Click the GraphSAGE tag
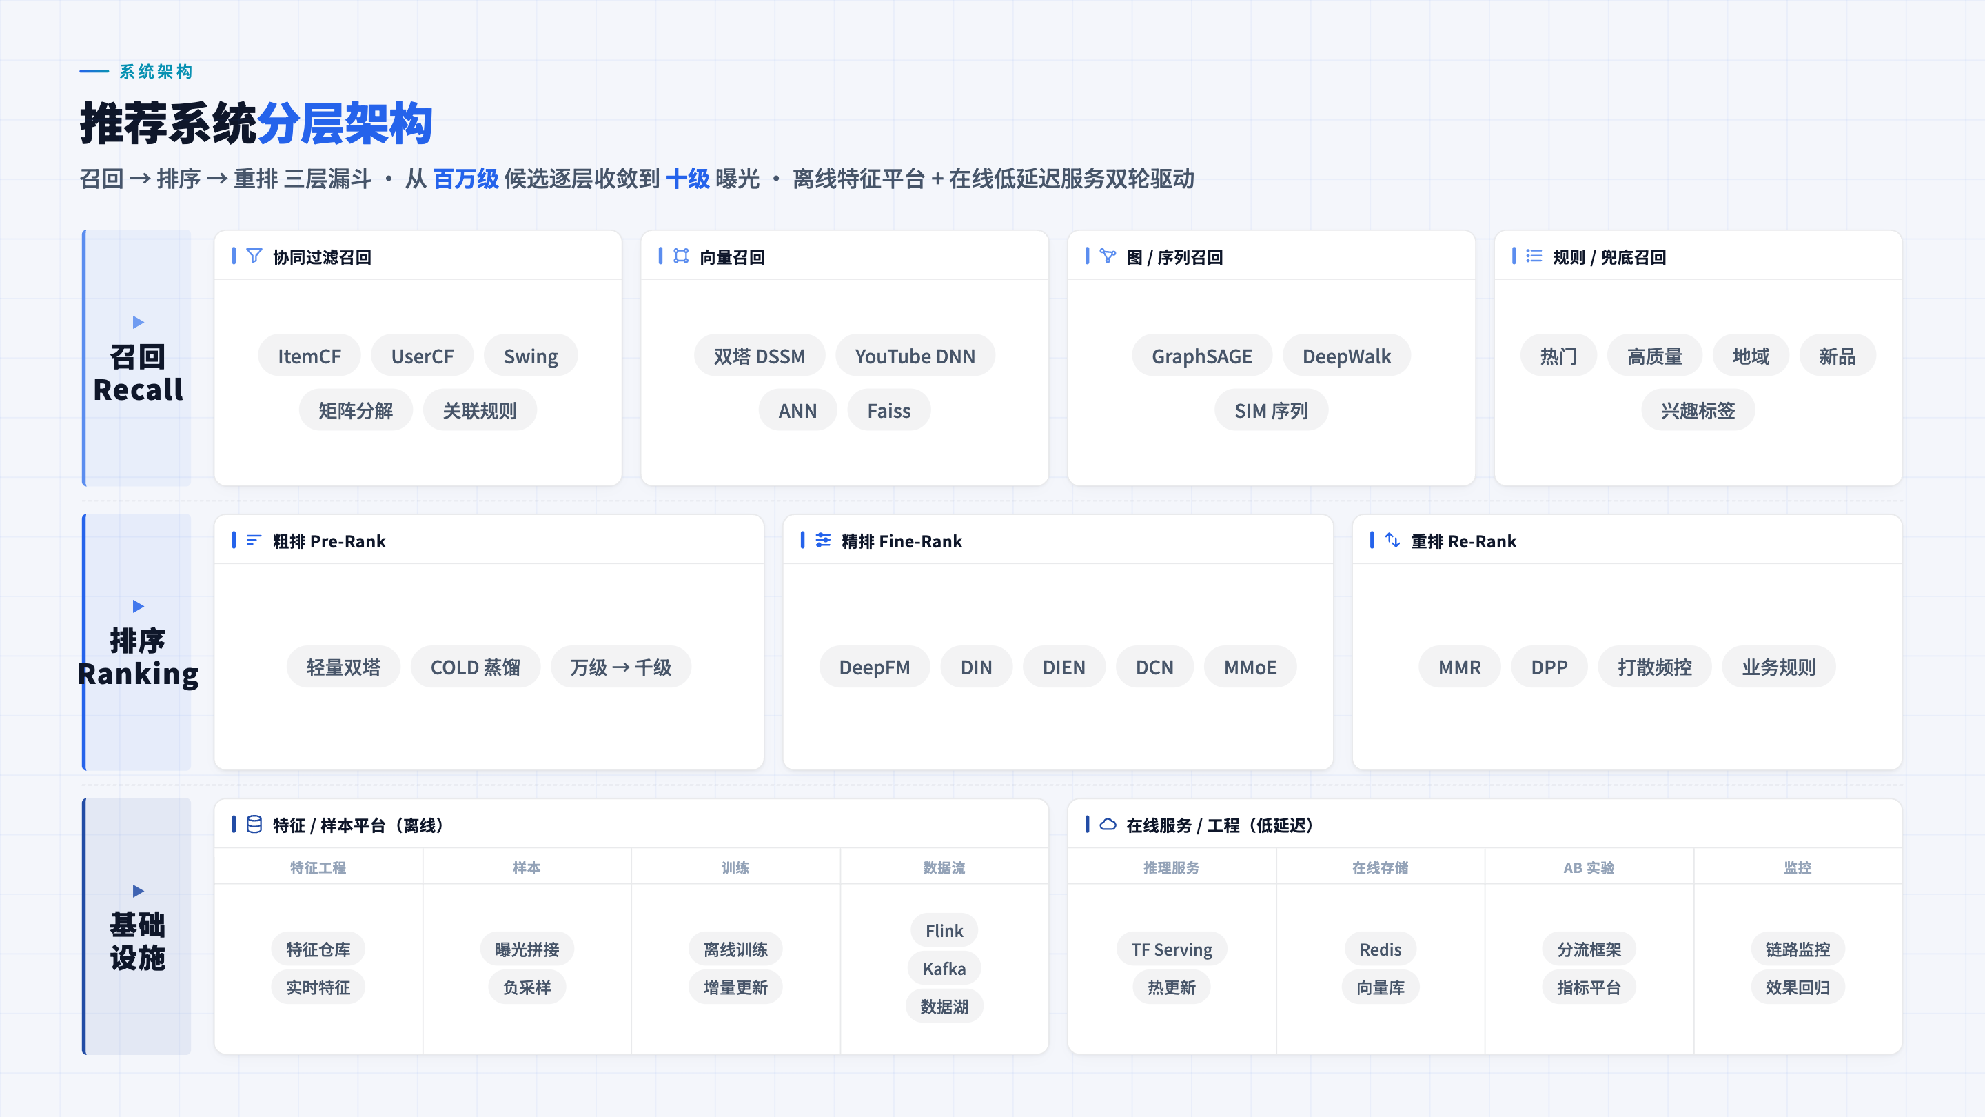This screenshot has height=1117, width=1985. pyautogui.click(x=1202, y=356)
